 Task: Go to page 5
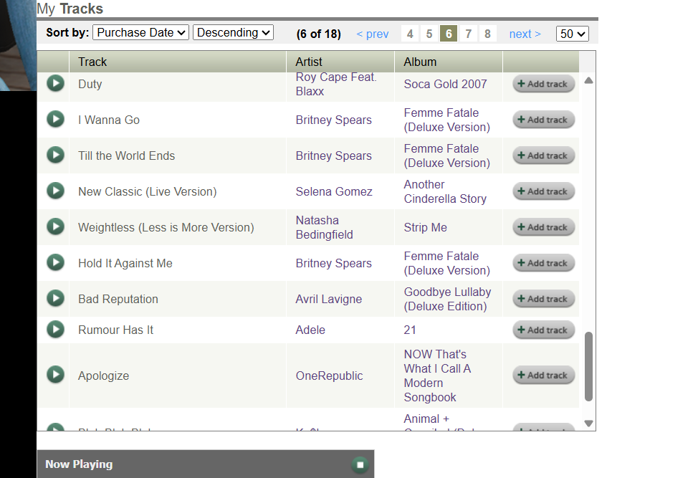pos(429,34)
